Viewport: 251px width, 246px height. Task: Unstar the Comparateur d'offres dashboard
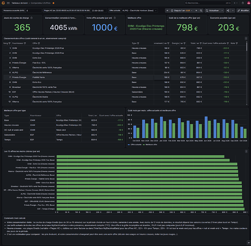(x=54, y=3)
